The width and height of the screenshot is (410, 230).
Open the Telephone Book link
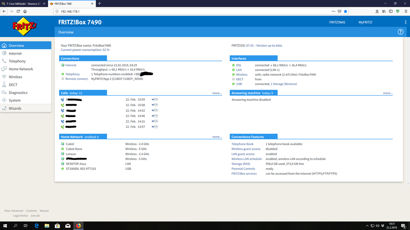pyautogui.click(x=242, y=144)
